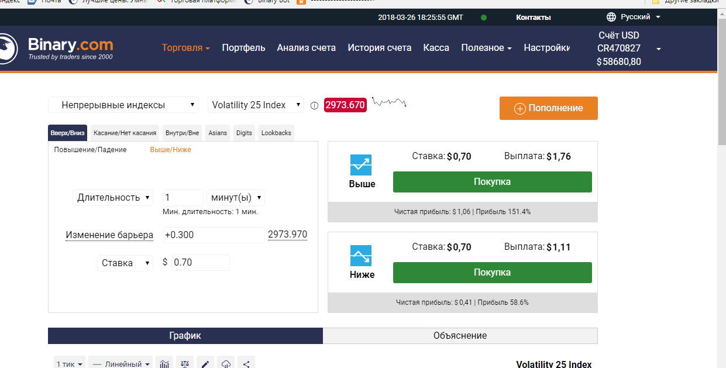
Task: Select the Digits tab
Action: coord(245,133)
